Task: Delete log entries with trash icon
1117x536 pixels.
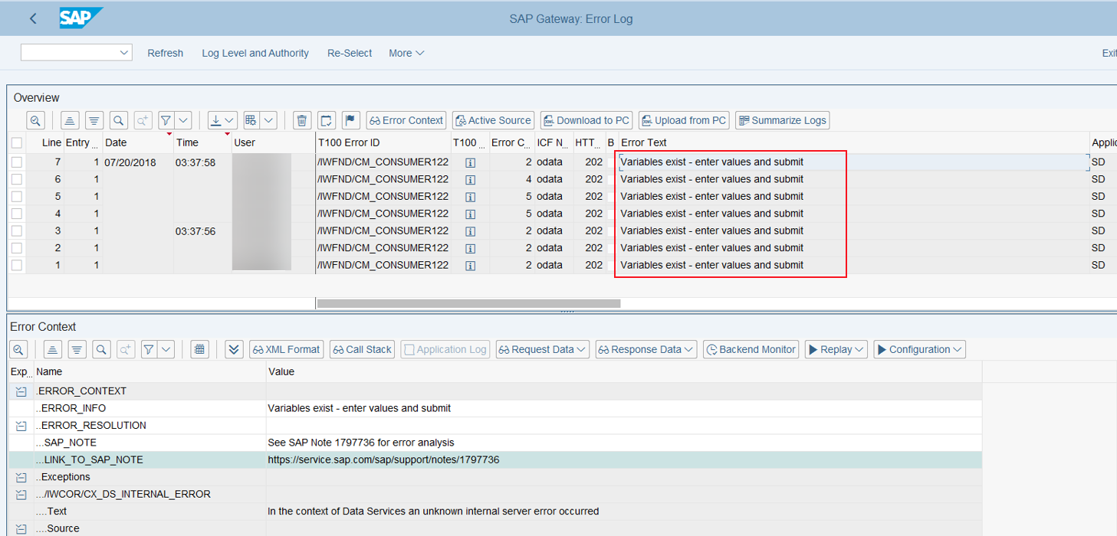Action: pos(302,120)
